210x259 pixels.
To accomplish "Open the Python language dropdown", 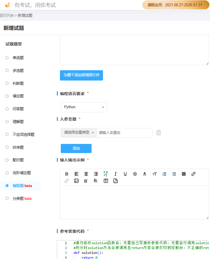I will click(84, 107).
